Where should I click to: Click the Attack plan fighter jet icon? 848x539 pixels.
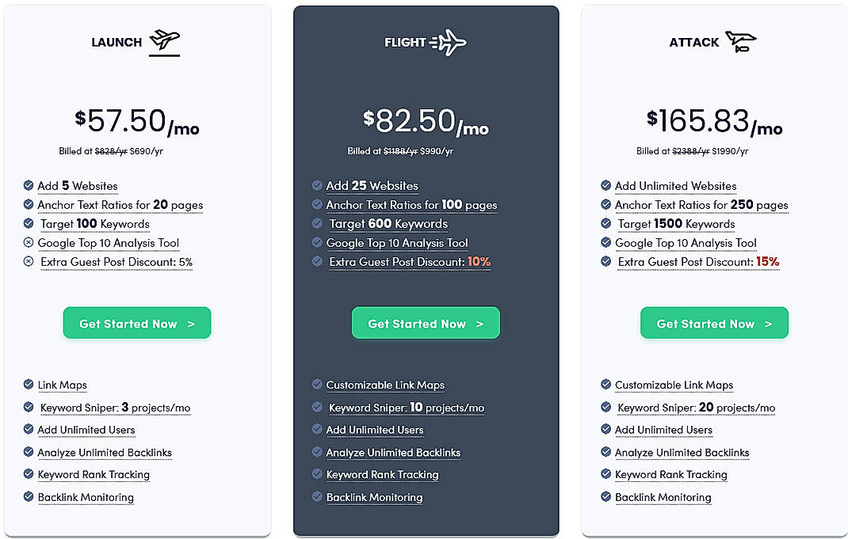(x=742, y=40)
